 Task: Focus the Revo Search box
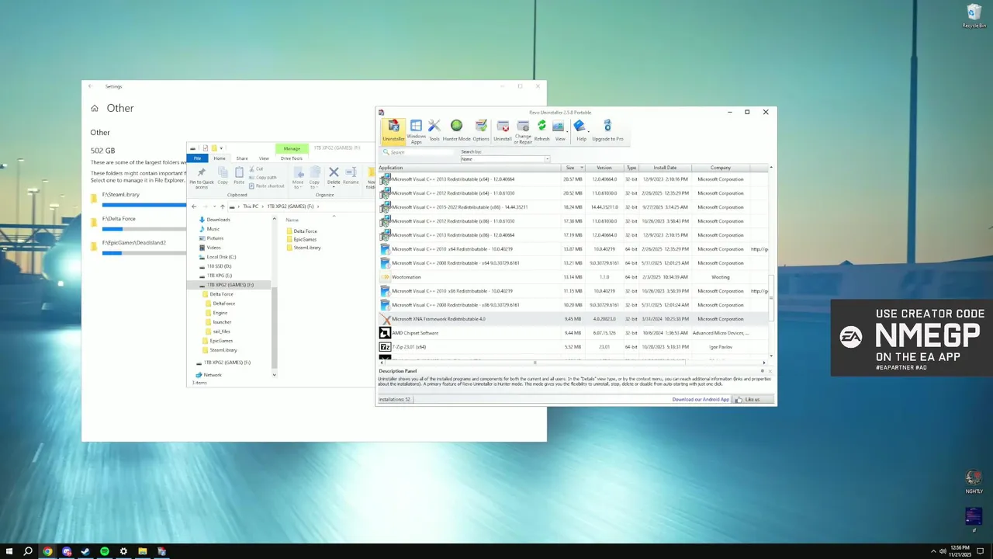pos(419,152)
